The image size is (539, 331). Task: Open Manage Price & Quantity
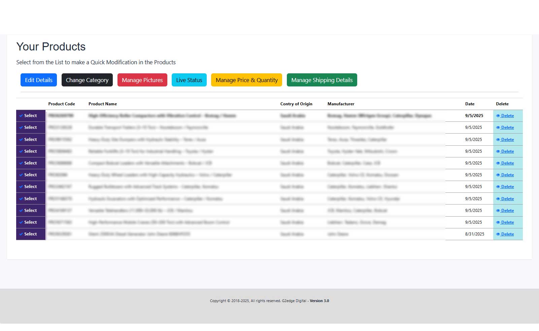click(247, 80)
